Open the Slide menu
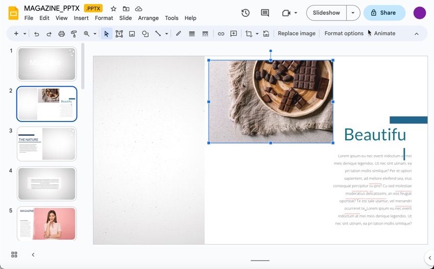 (126, 18)
